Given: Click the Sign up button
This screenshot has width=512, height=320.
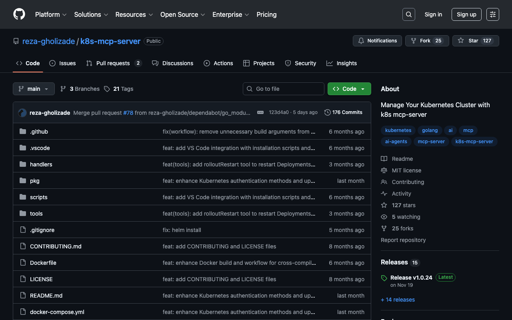Looking at the screenshot, I should pos(466,14).
